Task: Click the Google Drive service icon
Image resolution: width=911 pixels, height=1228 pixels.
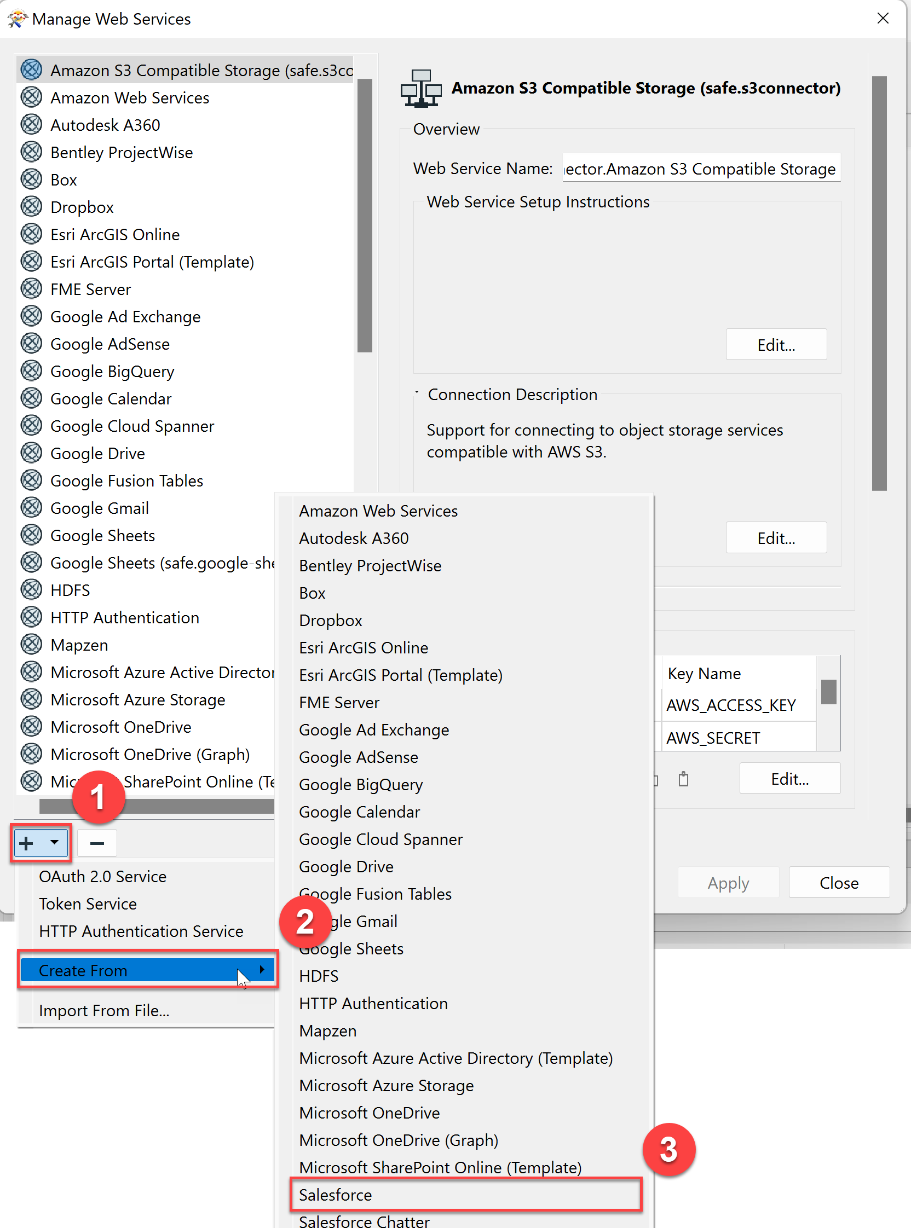Action: pyautogui.click(x=31, y=453)
